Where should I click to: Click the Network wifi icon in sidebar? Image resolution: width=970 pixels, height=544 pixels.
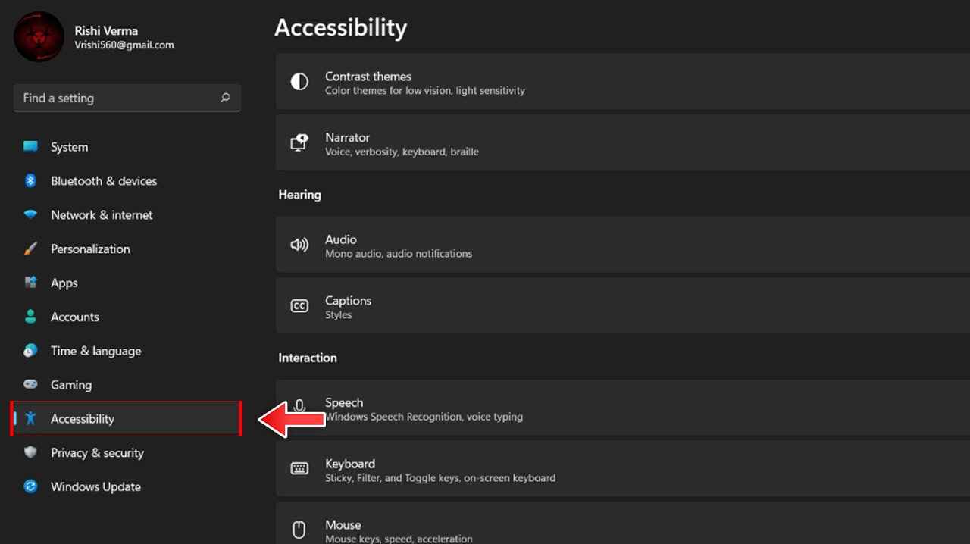[x=30, y=214]
